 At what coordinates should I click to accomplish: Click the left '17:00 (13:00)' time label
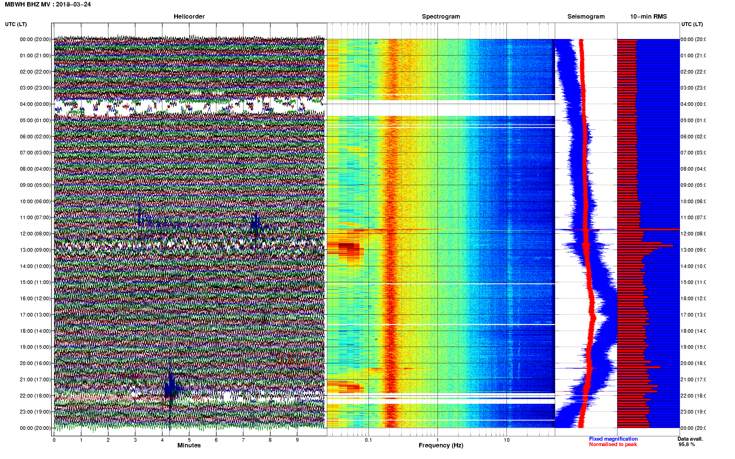(x=35, y=315)
